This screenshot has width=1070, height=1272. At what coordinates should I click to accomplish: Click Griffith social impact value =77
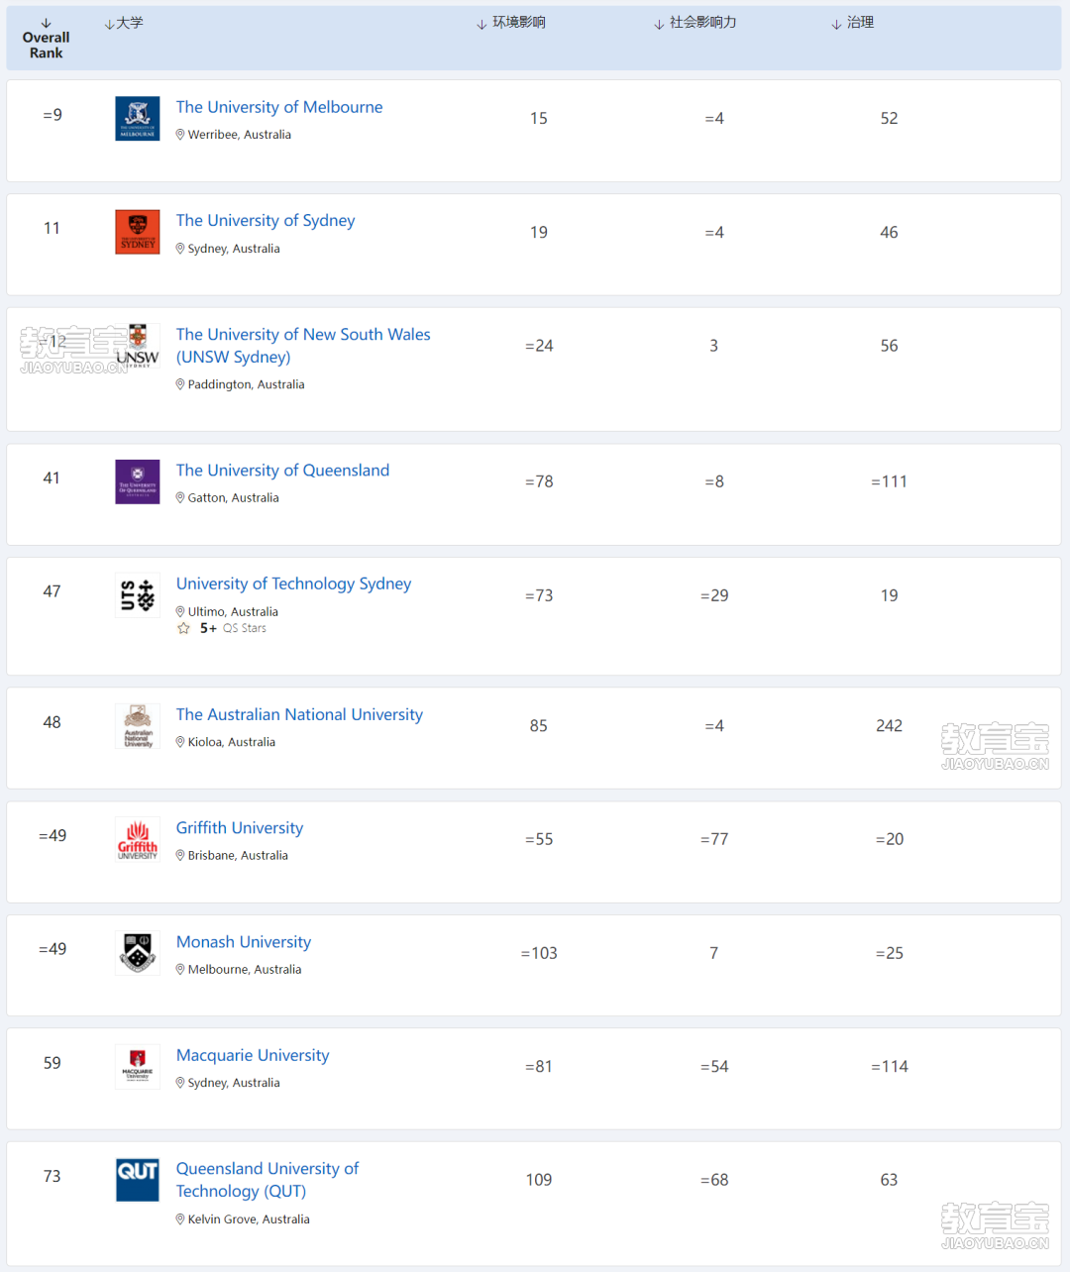coord(714,839)
